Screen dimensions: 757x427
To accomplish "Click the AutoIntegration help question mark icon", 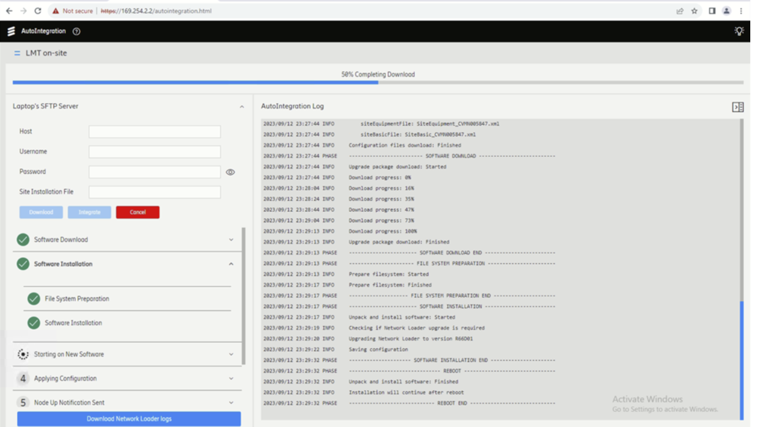I will pos(76,31).
